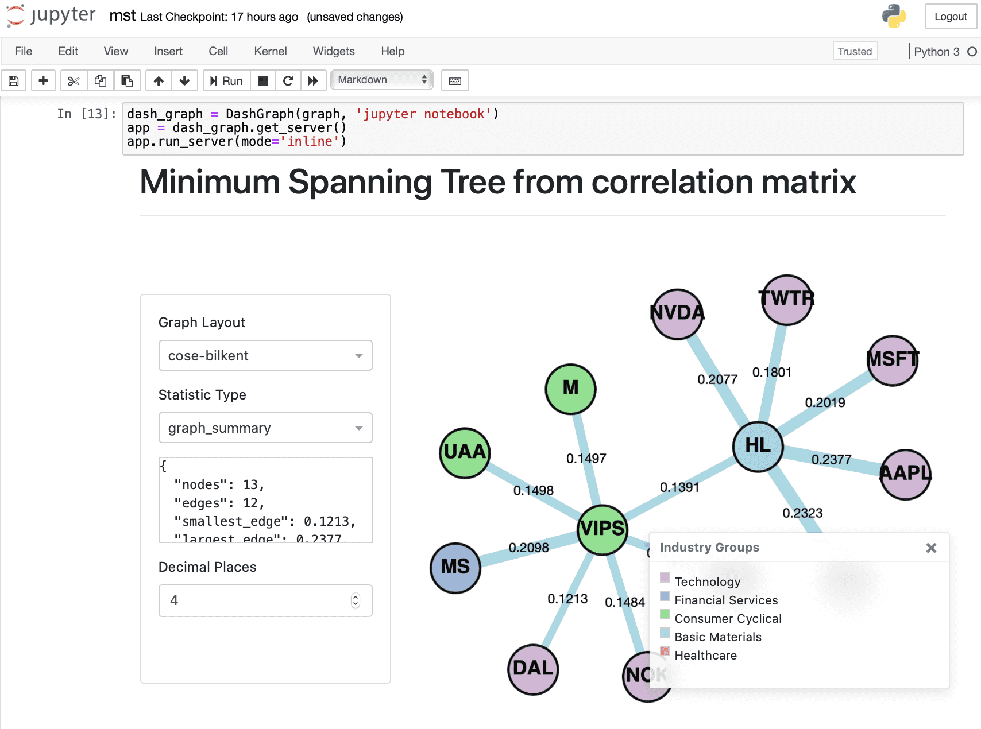The height and width of the screenshot is (729, 981).
Task: Insert a cell below with plus icon
Action: click(x=43, y=81)
